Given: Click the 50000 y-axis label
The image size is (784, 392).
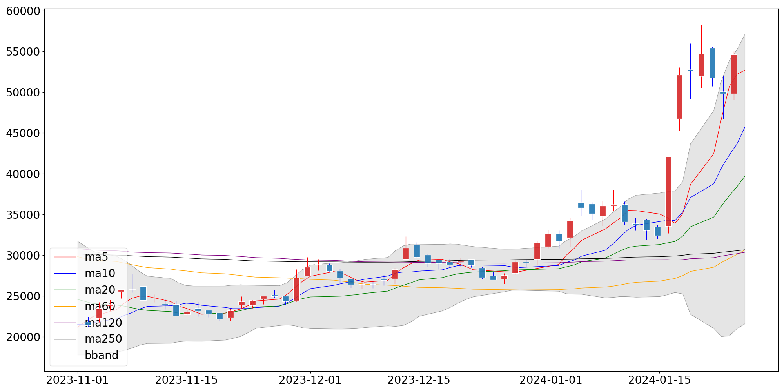Looking at the screenshot, I should [x=24, y=93].
